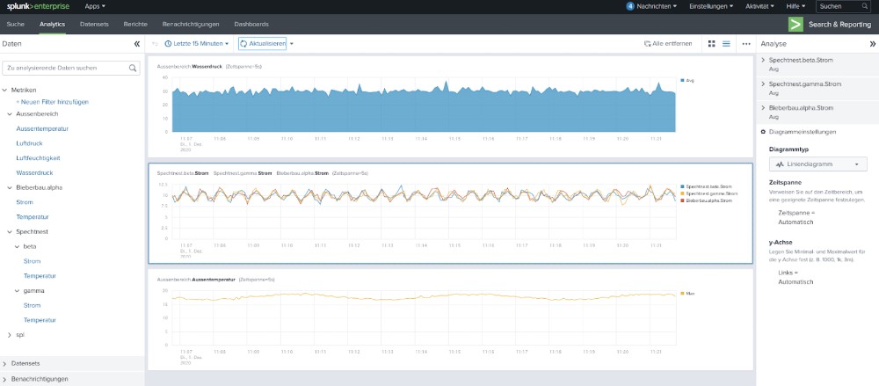Click the clock icon of time range
The height and width of the screenshot is (386, 879).
tap(168, 44)
